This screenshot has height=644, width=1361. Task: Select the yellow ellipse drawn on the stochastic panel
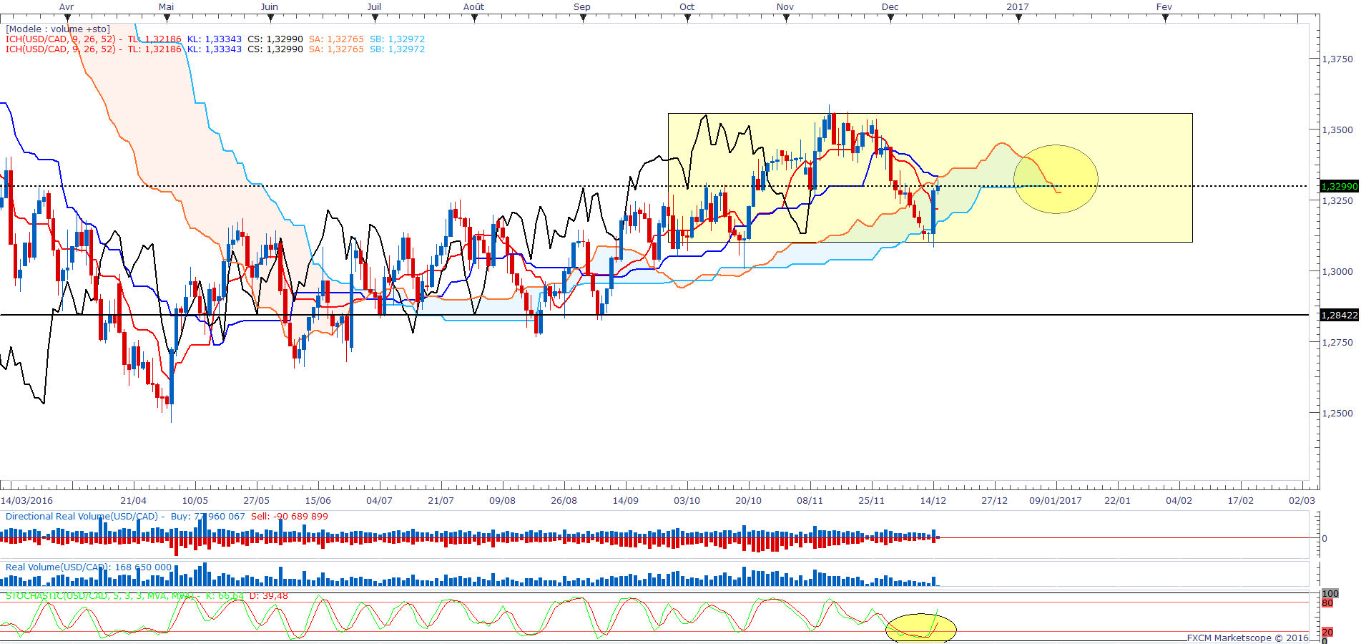921,628
